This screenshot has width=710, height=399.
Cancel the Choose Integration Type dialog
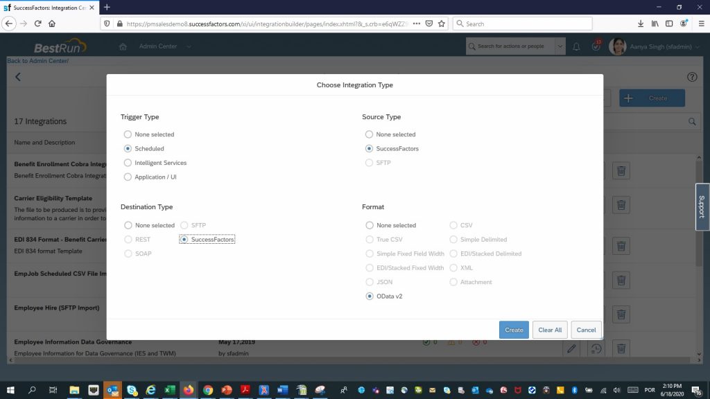[586, 330]
